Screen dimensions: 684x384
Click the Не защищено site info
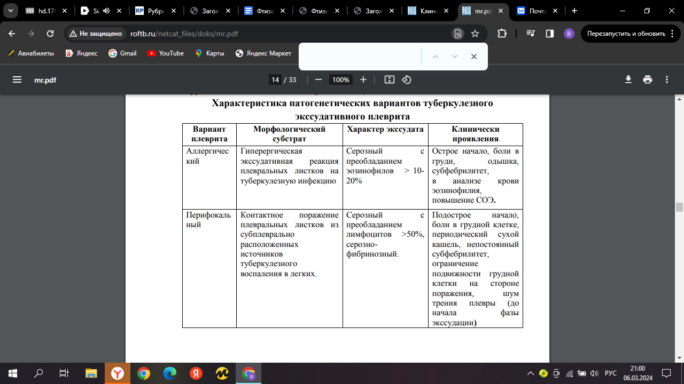point(96,34)
